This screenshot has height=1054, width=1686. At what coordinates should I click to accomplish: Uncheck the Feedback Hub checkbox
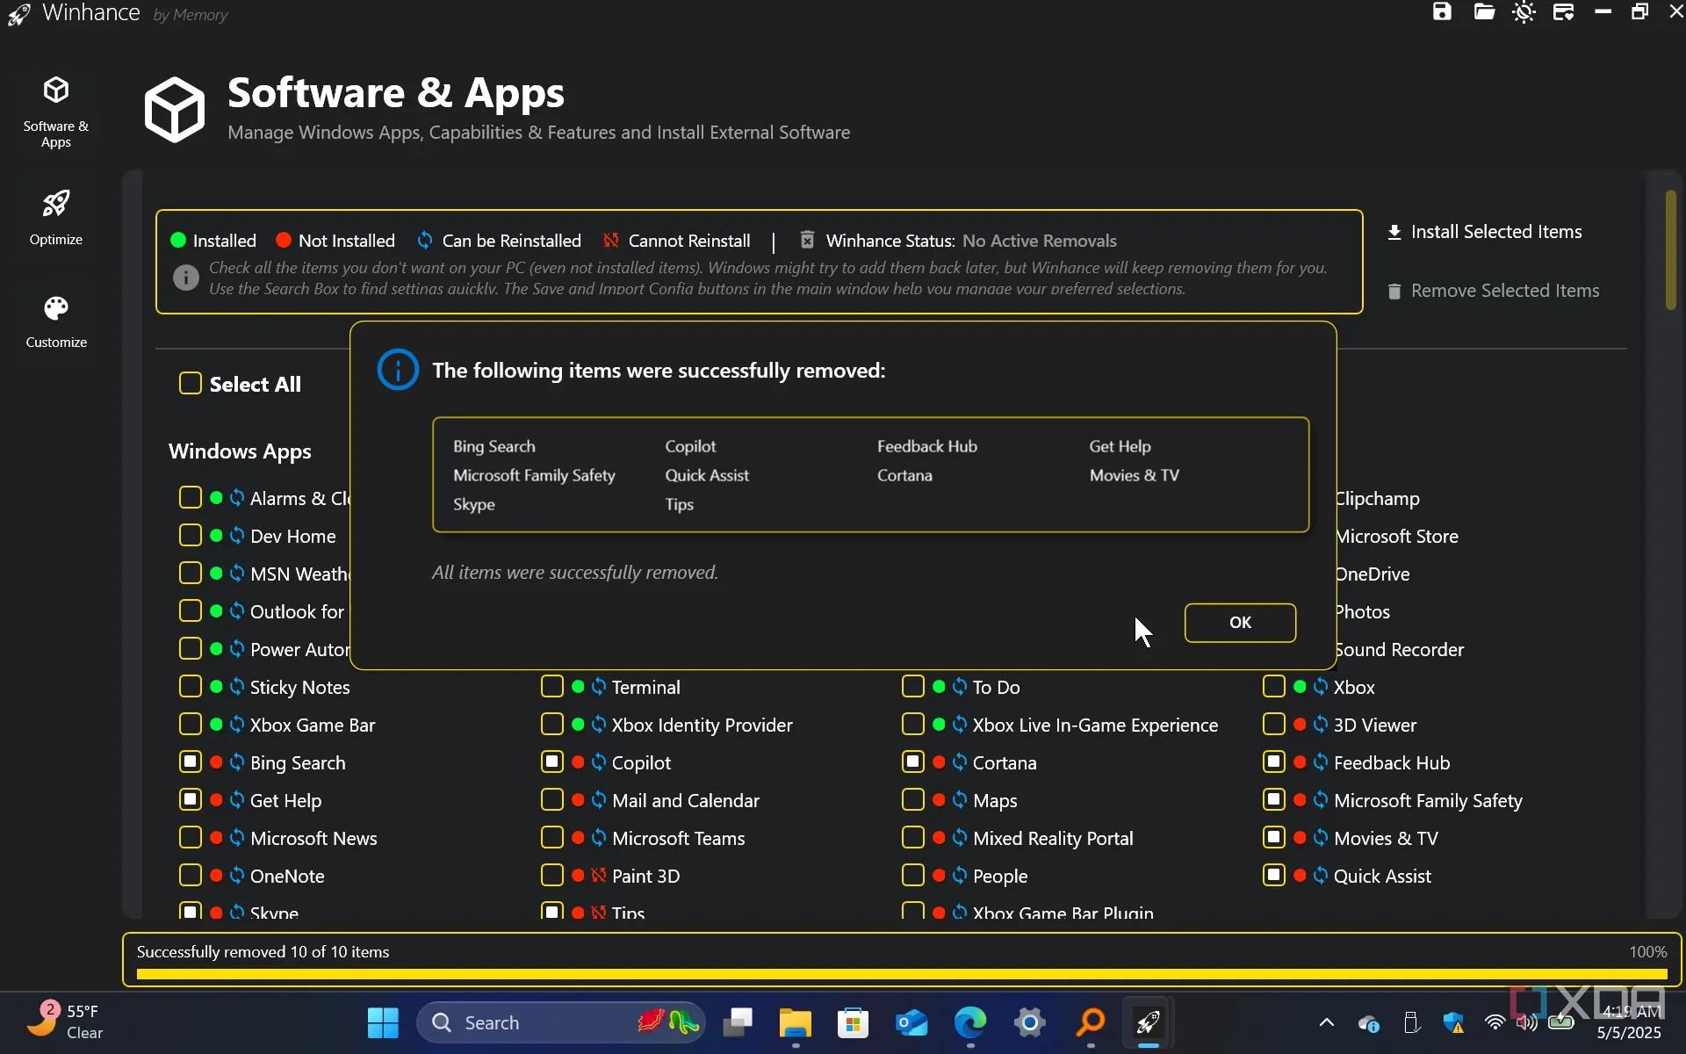1274,762
